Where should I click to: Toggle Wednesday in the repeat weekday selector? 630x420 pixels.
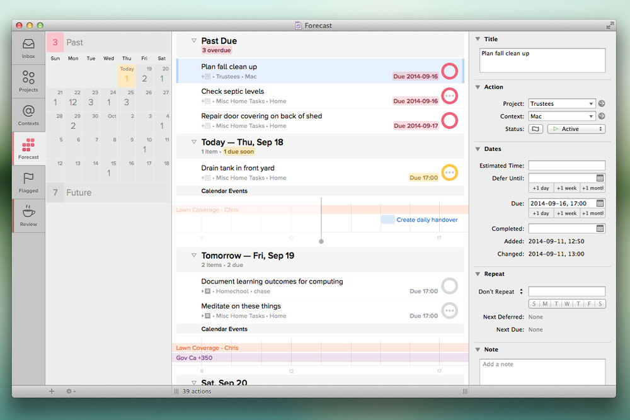tap(567, 304)
